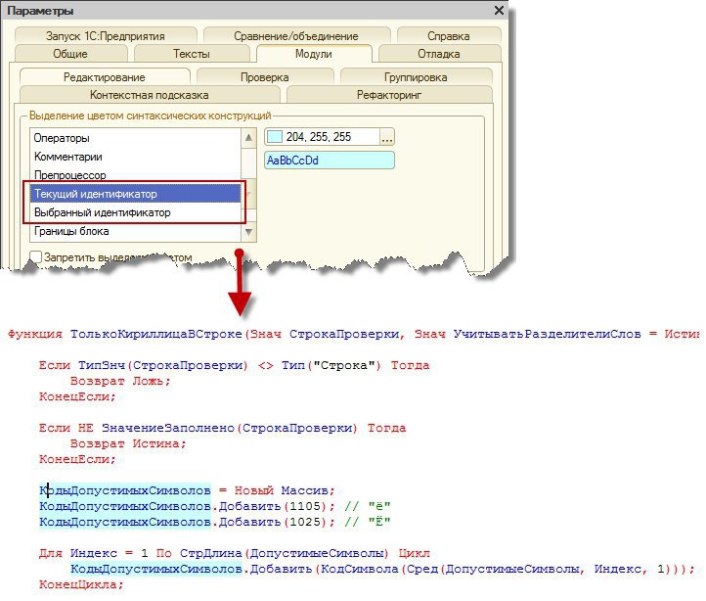Click the Возврат Истина; line in code
Screen dimensions: 706x601
tap(128, 443)
